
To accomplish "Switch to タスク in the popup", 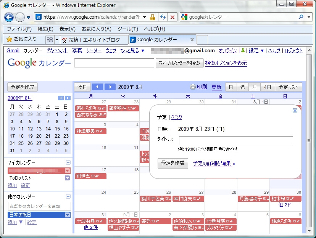I will (x=177, y=117).
